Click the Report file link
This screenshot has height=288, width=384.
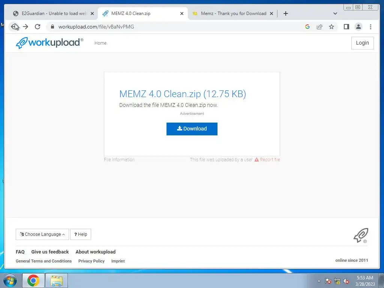coord(267,160)
